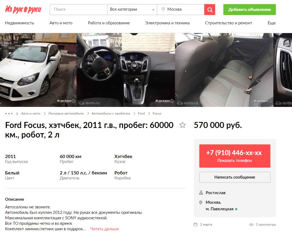Reveal phone number with 'Показать телефон'

pyautogui.click(x=235, y=156)
